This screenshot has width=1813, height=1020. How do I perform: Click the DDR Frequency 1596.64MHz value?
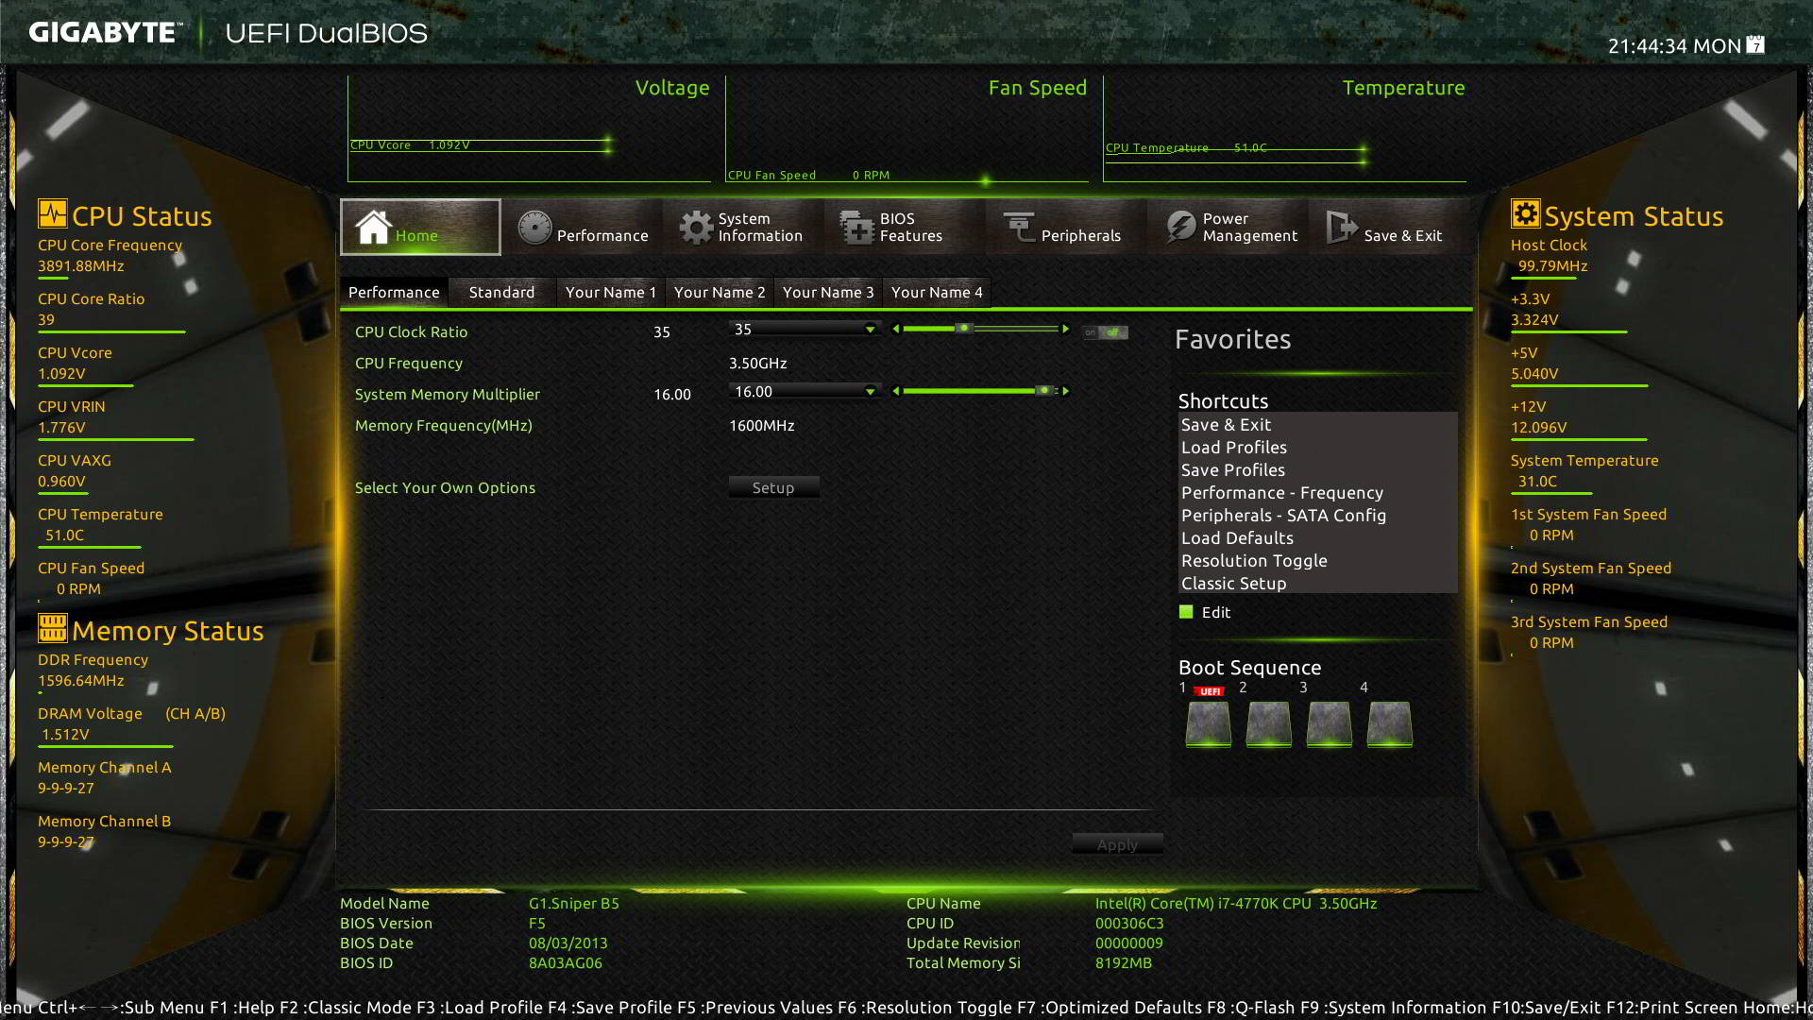coord(81,681)
